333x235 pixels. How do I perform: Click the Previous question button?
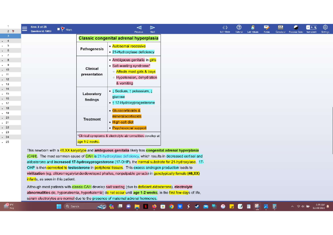click(139, 27)
